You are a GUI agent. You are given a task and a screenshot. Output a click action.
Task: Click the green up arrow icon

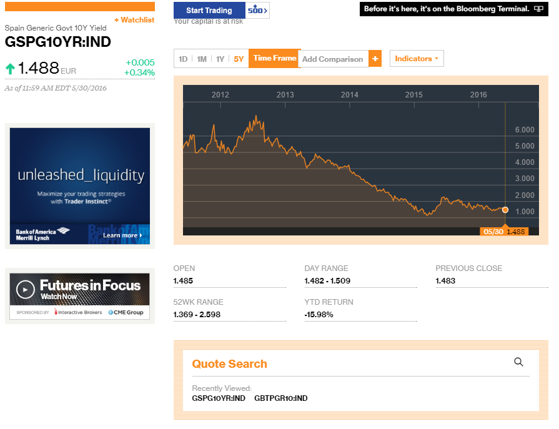point(10,69)
